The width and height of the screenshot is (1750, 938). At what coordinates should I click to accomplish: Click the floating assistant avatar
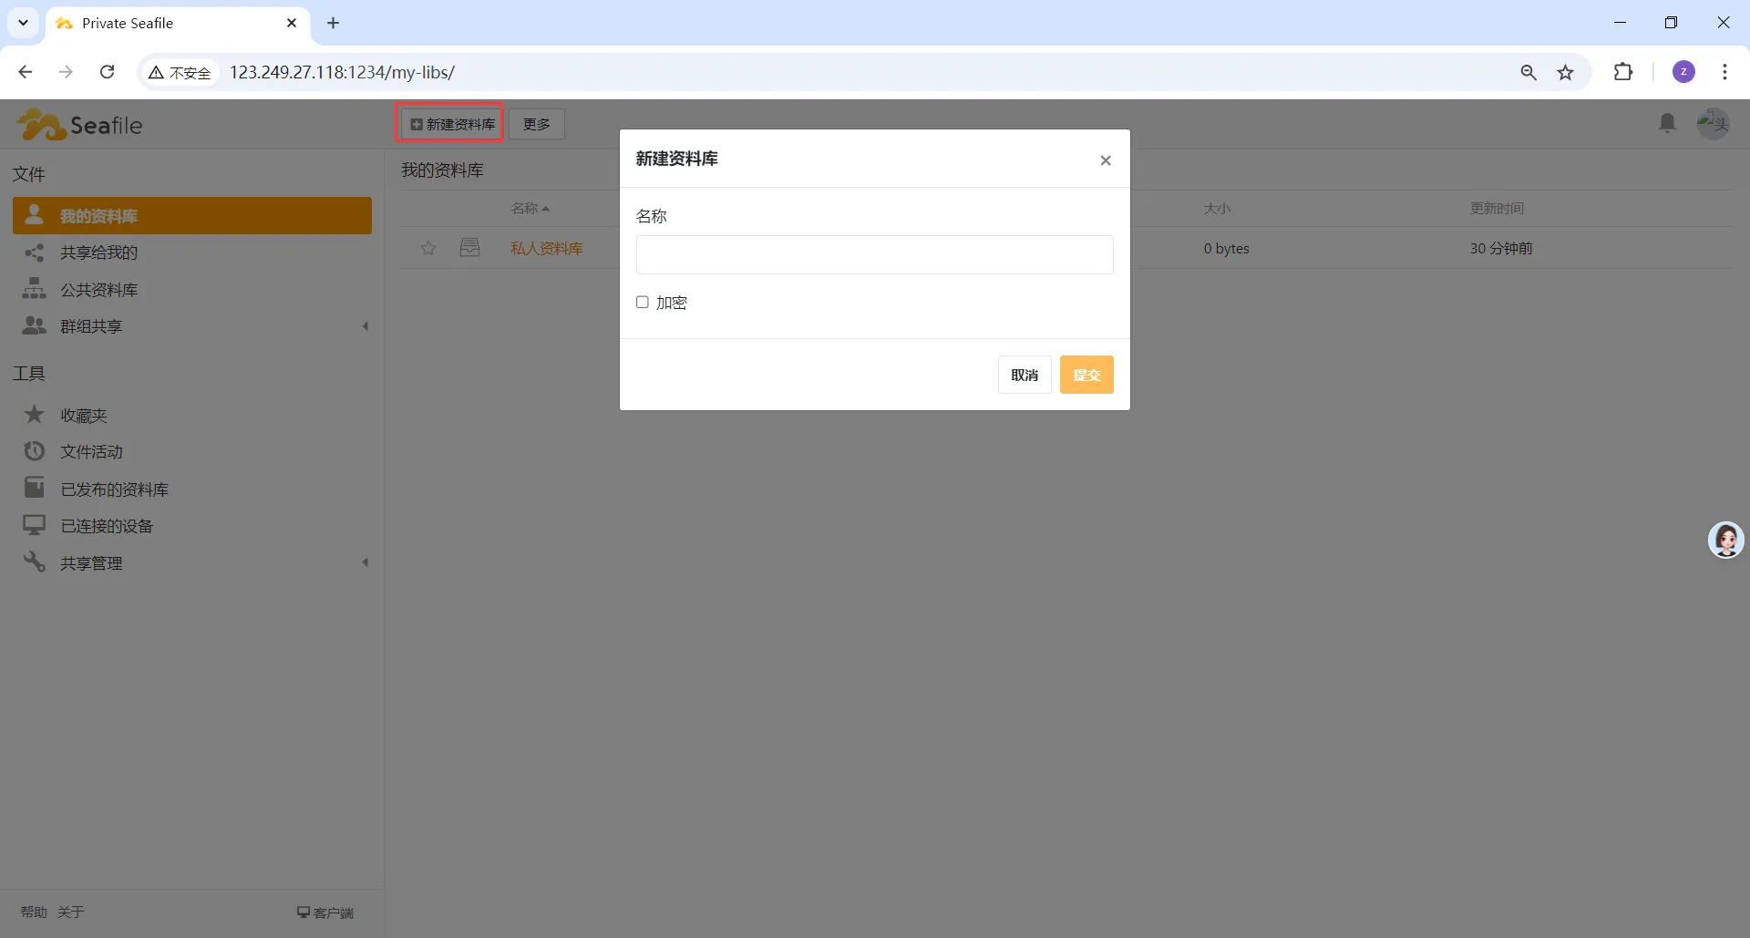[x=1725, y=540]
